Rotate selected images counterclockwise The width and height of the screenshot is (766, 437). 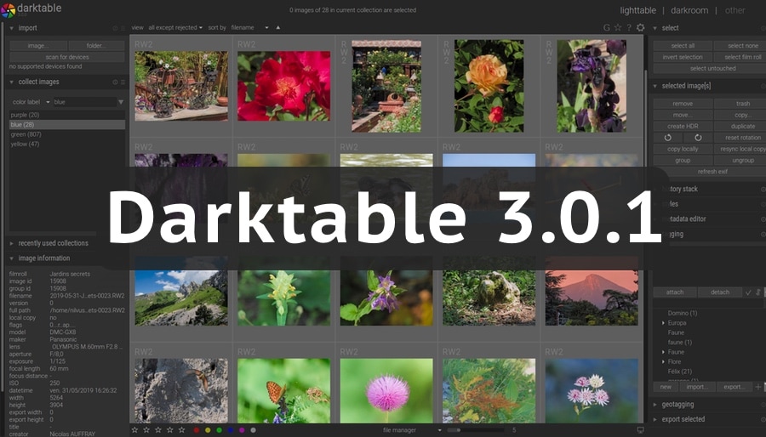click(x=668, y=138)
